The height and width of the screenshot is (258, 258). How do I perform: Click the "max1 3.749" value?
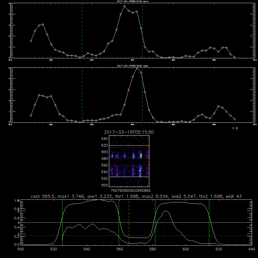(71, 196)
